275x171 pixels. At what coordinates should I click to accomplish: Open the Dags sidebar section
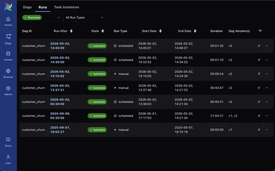[x=8, y=39]
